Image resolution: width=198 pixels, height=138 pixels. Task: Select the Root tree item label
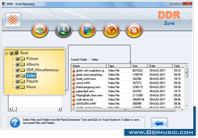[24, 53]
